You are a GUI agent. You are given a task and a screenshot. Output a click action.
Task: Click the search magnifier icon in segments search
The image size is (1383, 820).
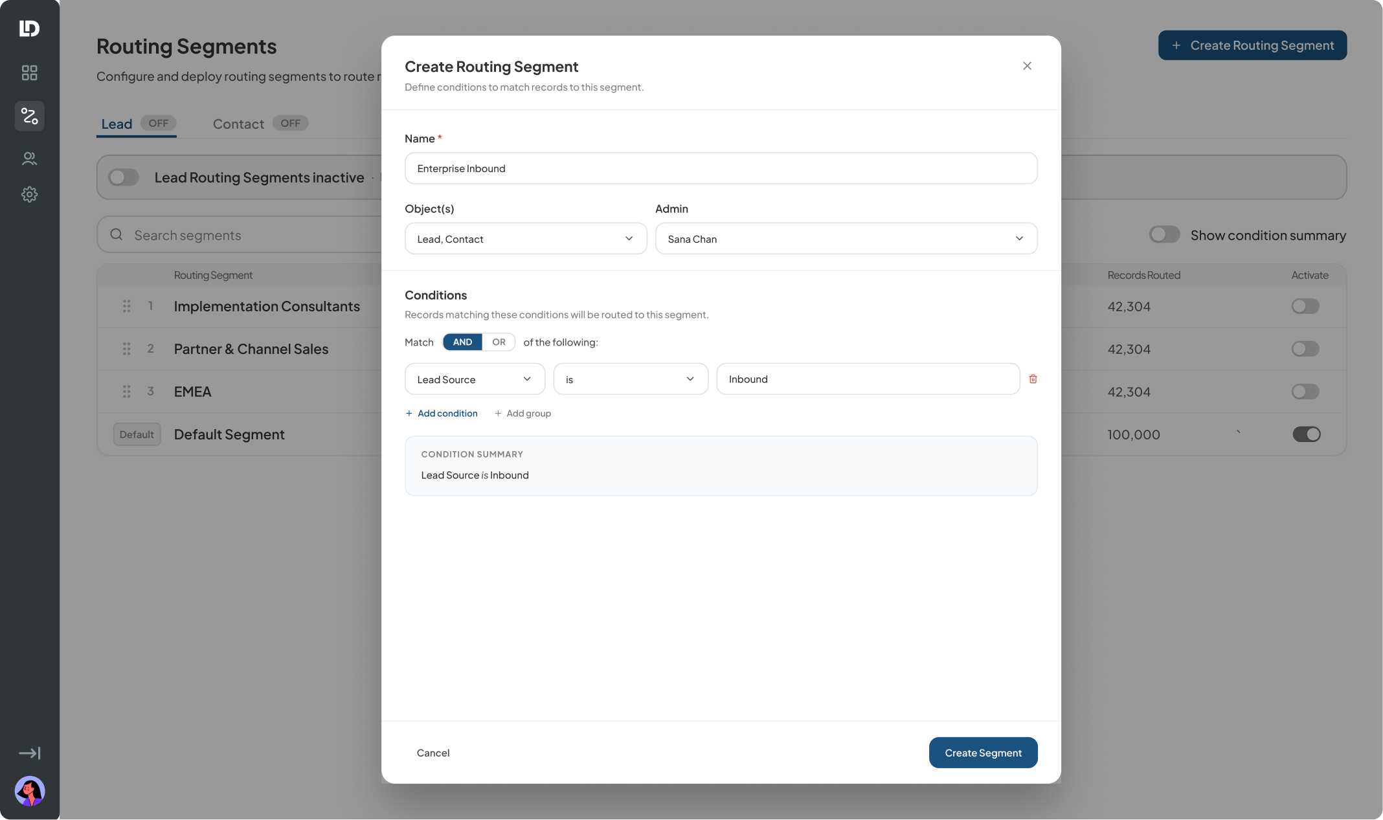[117, 234]
